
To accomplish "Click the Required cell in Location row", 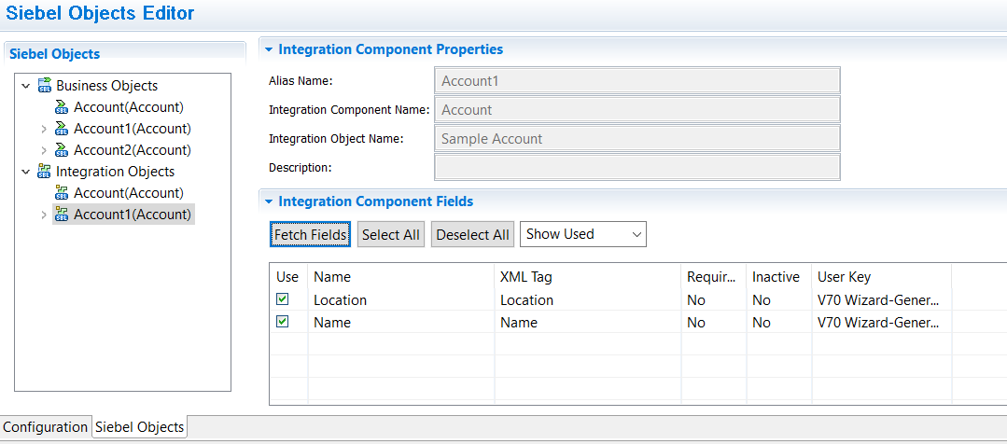I will point(714,299).
